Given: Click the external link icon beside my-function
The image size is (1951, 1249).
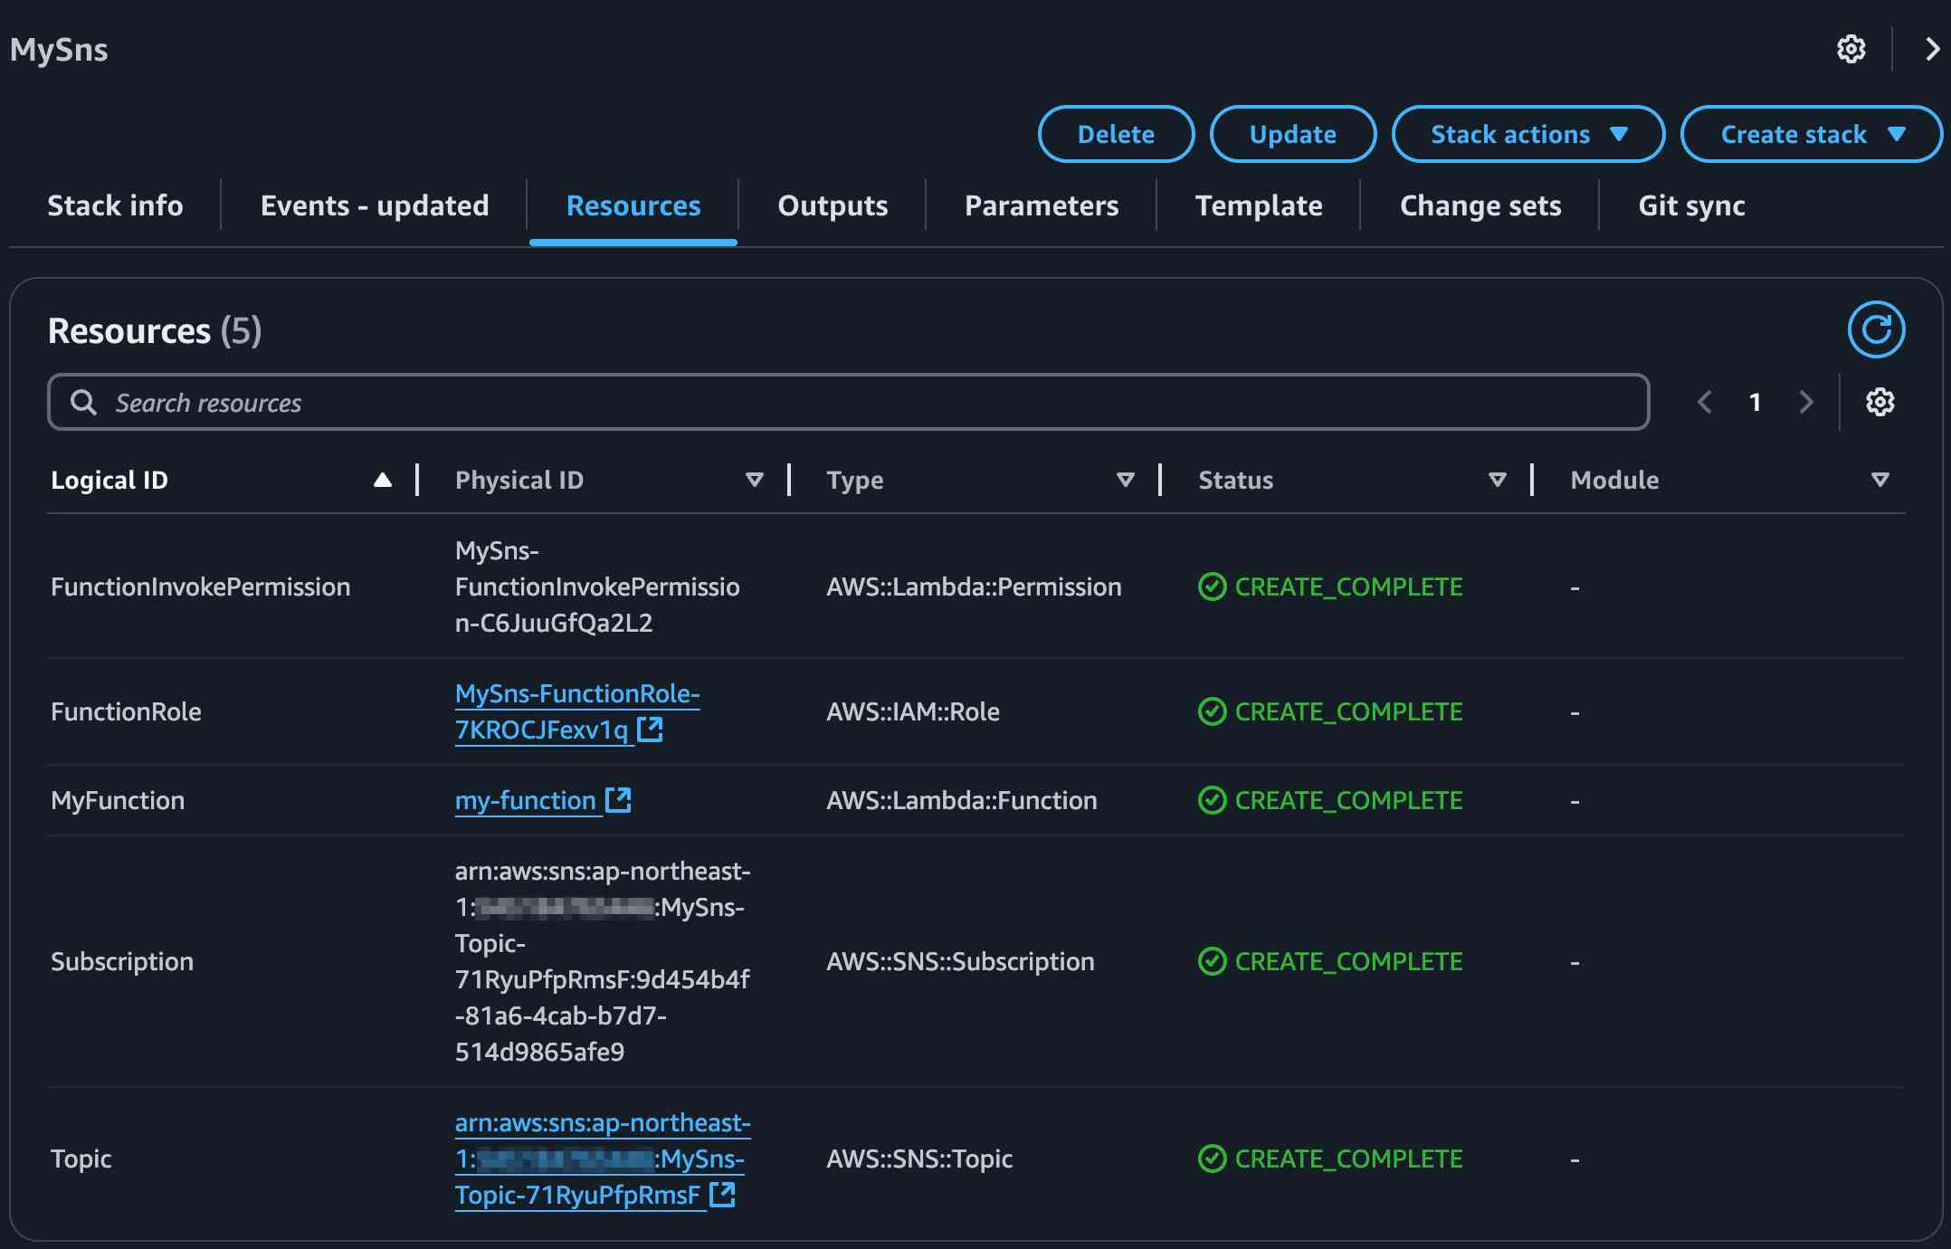Looking at the screenshot, I should pos(618,800).
